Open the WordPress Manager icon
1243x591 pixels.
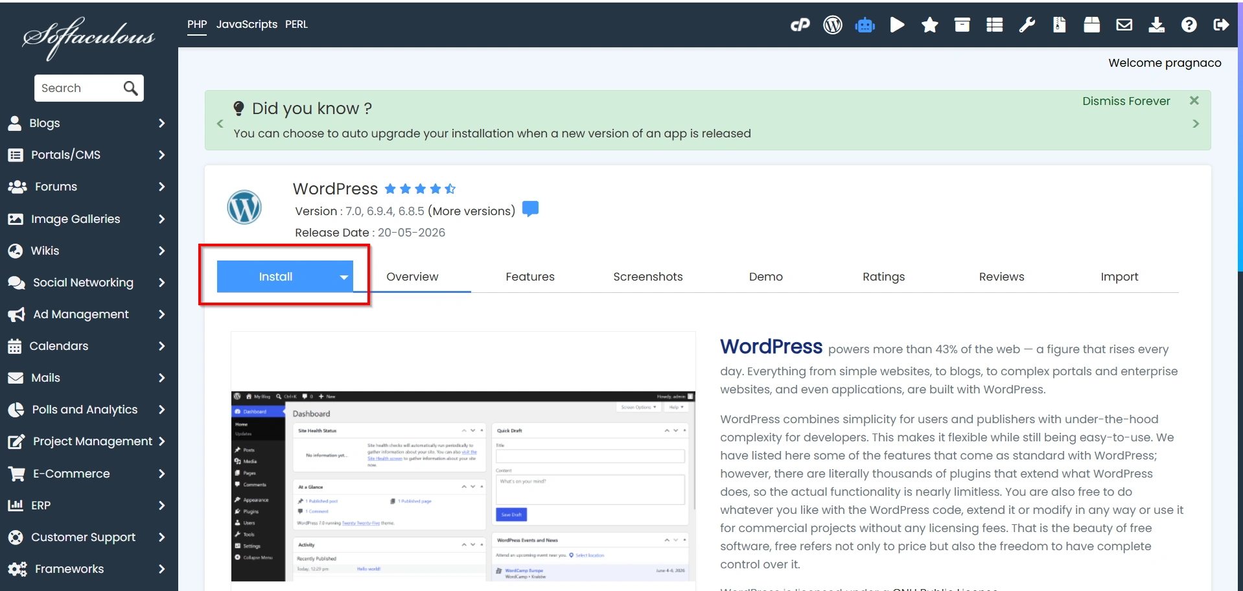tap(833, 25)
